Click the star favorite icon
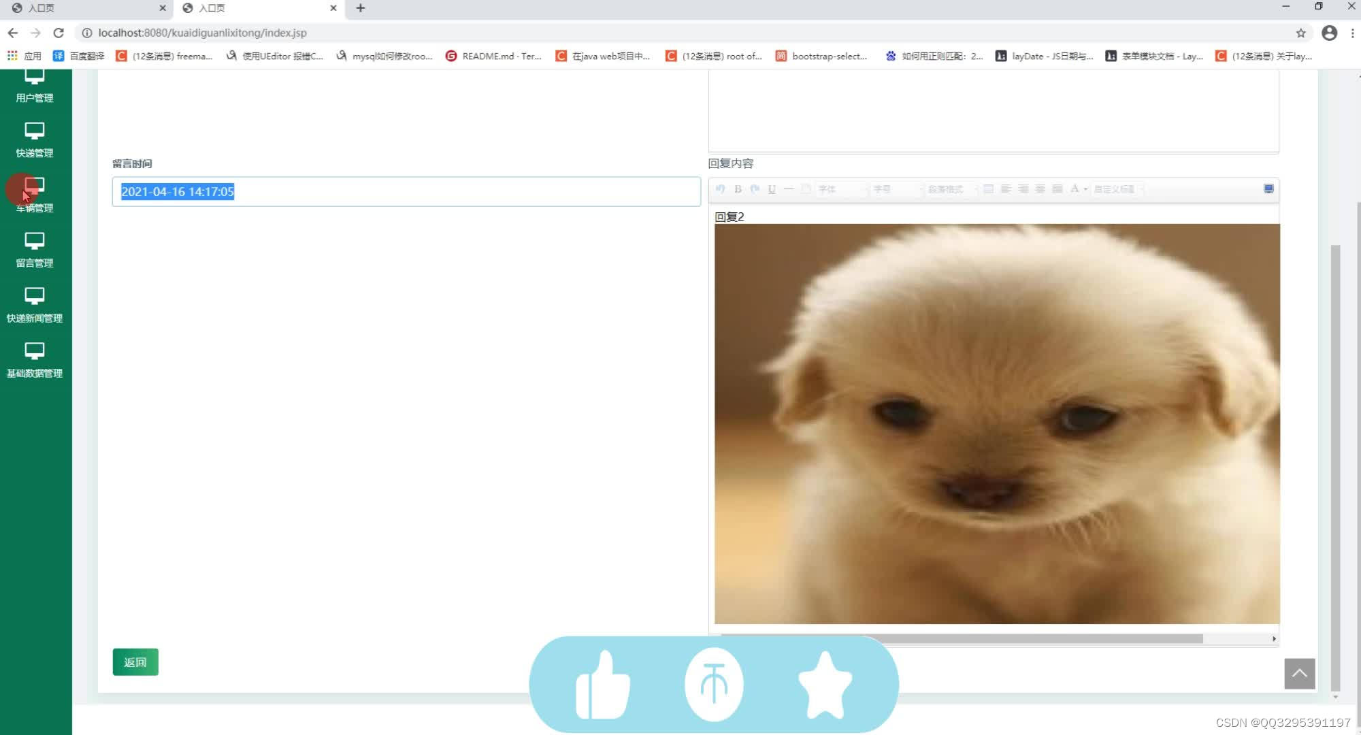The image size is (1361, 735). click(825, 685)
